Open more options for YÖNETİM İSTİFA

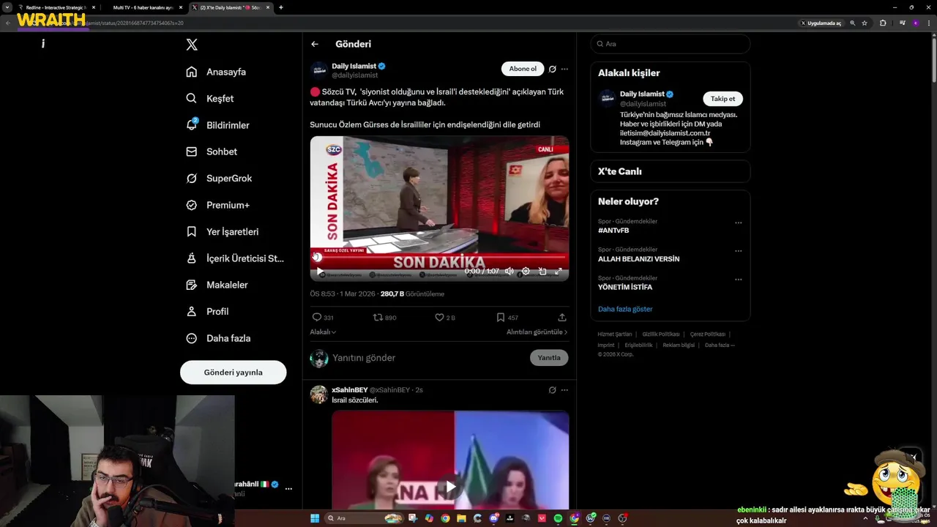pos(738,280)
